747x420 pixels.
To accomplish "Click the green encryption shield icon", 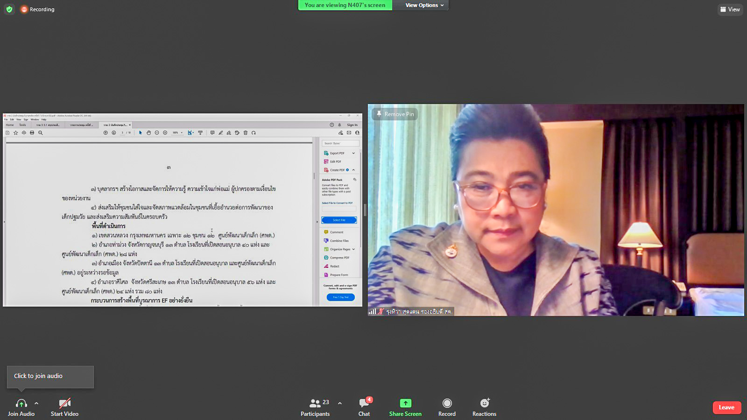I will tap(9, 9).
